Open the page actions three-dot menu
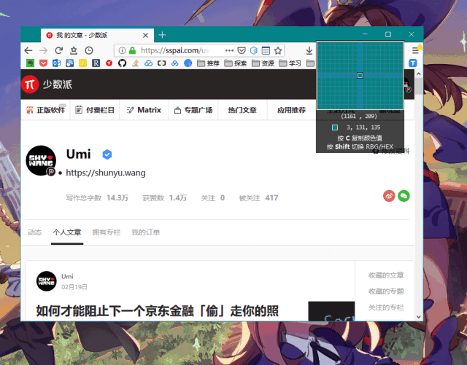This screenshot has width=467, height=365. [229, 50]
